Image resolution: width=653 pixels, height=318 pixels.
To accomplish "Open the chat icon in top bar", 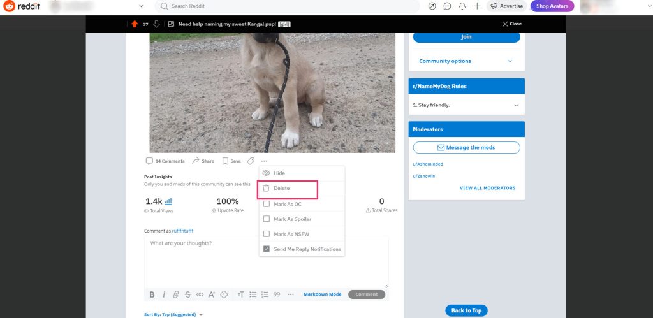I will pos(447,6).
